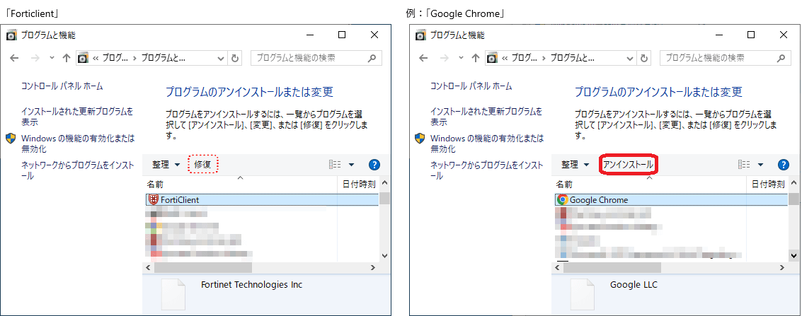This screenshot has width=802, height=316.
Task: Click the view layout icon in the FortiClient window
Action: tap(335, 165)
